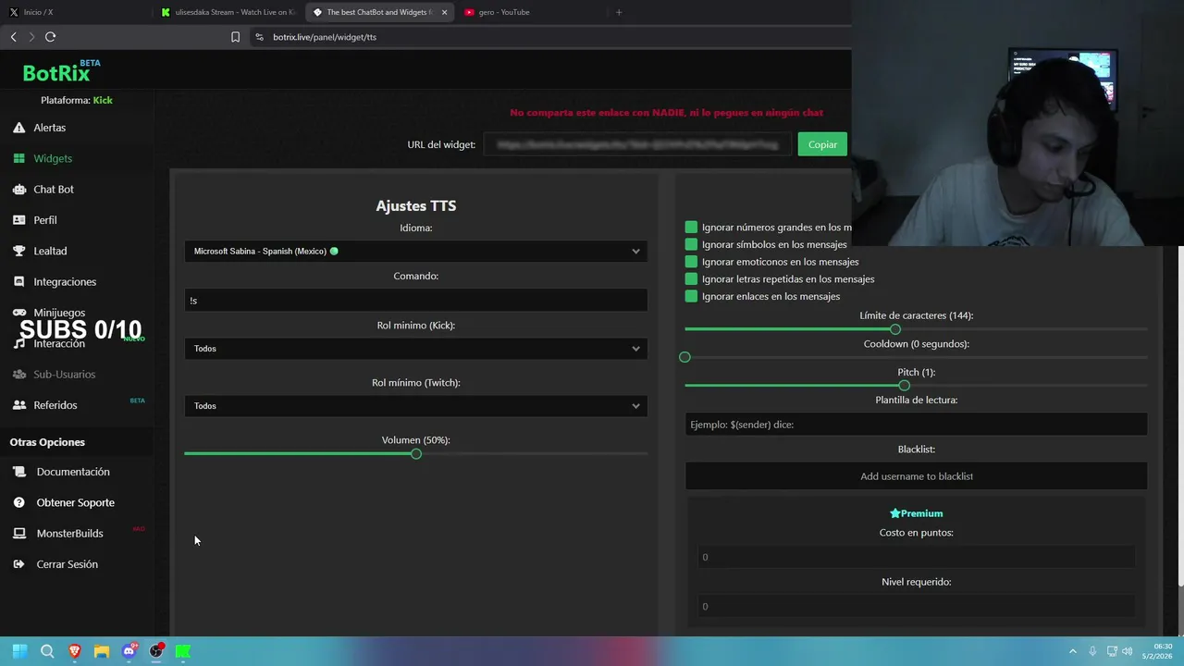1184x666 pixels.
Task: Click the Sub-Usuarios people icon
Action: [x=18, y=374]
